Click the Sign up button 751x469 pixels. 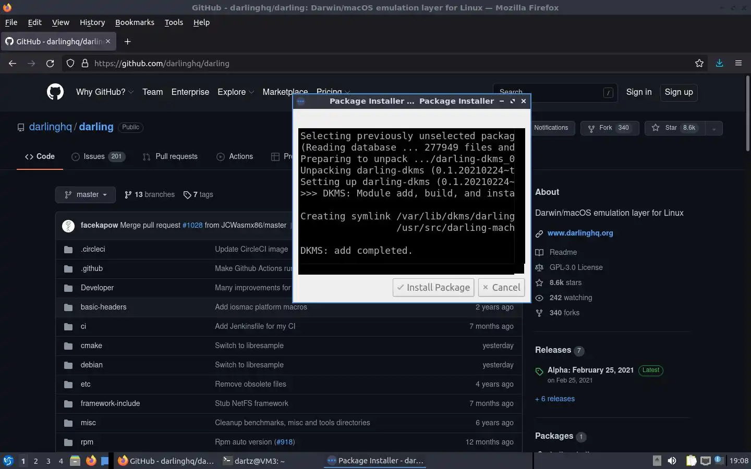pyautogui.click(x=679, y=92)
